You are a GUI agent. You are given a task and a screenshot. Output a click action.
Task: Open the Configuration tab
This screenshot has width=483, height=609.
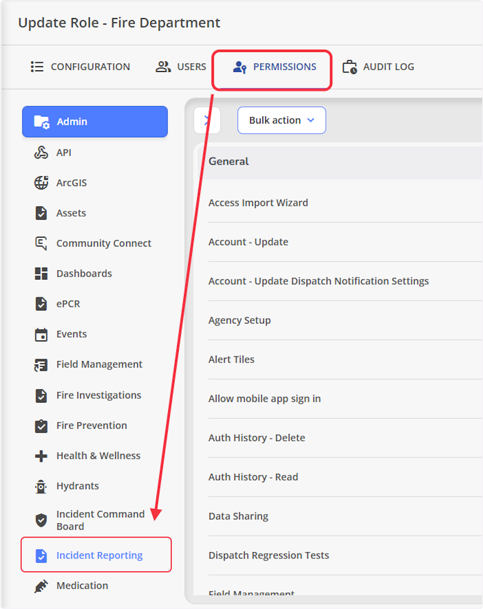click(80, 67)
